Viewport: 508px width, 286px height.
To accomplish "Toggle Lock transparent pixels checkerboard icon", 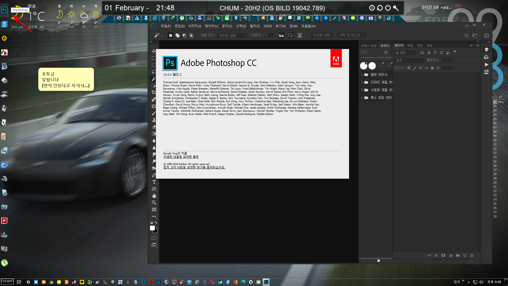I will tap(409, 68).
